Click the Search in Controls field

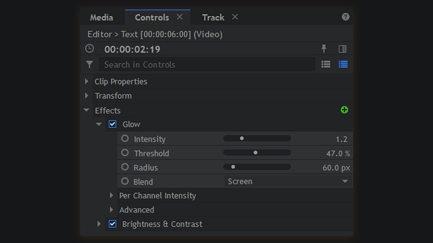pos(206,64)
